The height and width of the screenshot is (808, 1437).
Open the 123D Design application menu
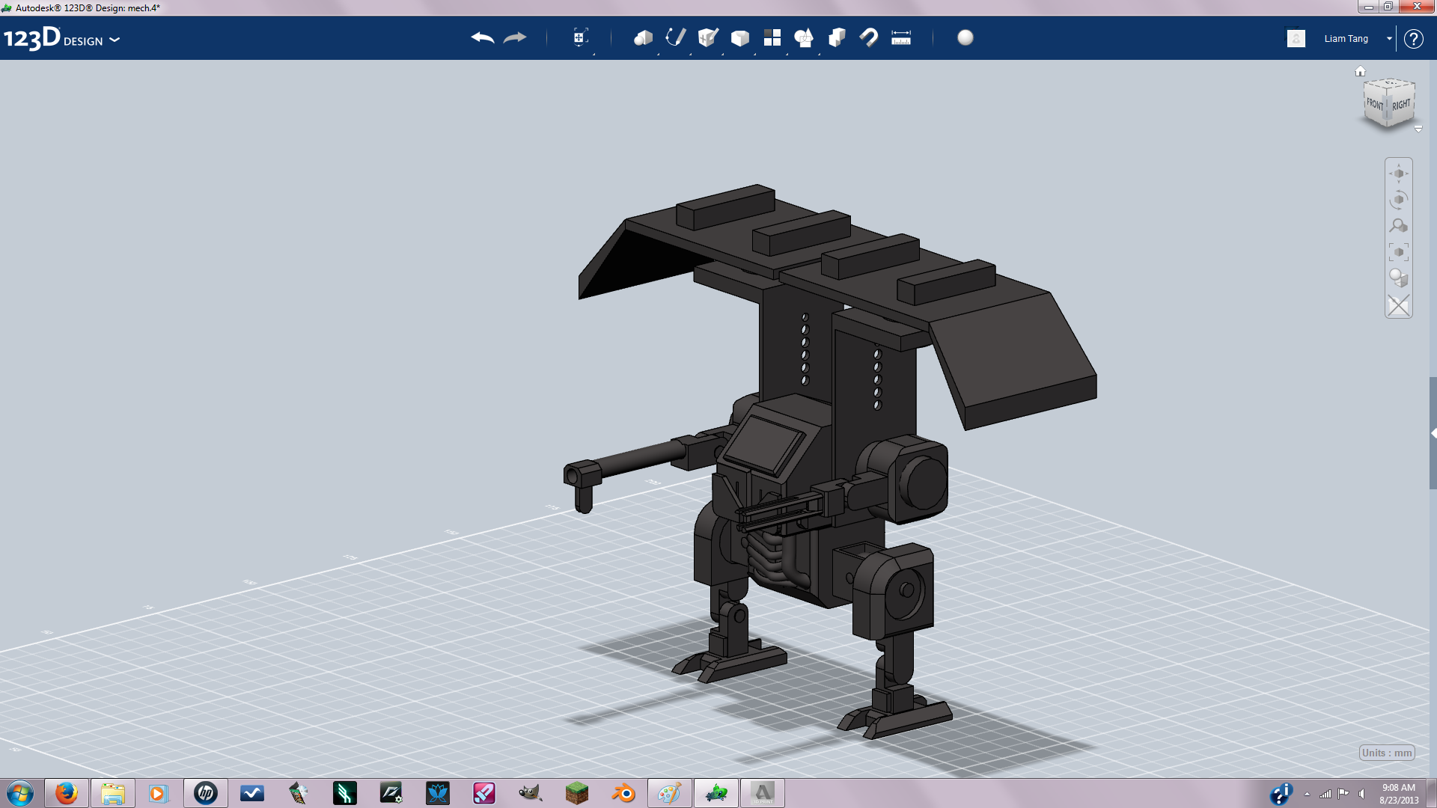(x=61, y=38)
